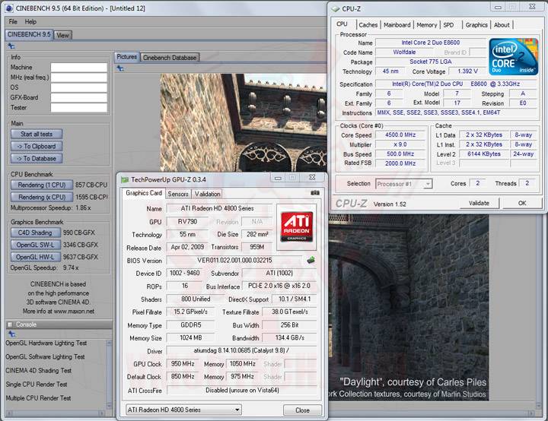Open the Mainboard tab in CPU-Z
The width and height of the screenshot is (548, 421).
pos(397,25)
